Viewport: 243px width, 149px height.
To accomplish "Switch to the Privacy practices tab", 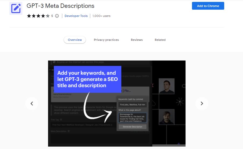I will click(x=106, y=40).
